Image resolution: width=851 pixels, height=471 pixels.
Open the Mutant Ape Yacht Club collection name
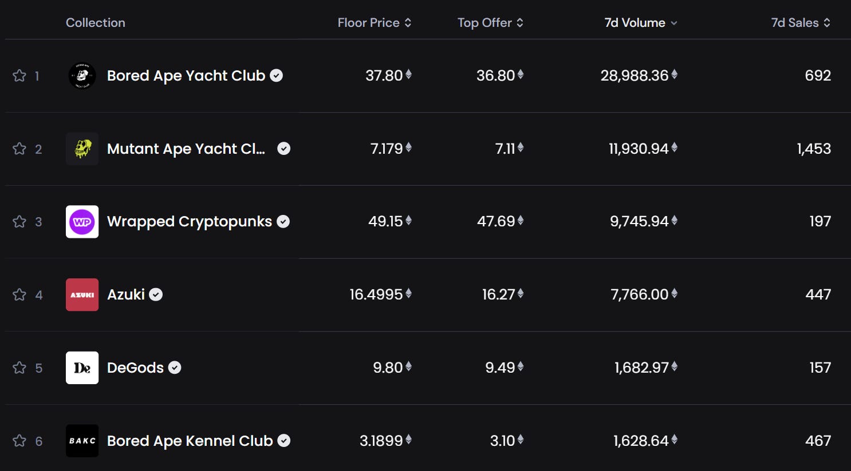[186, 149]
